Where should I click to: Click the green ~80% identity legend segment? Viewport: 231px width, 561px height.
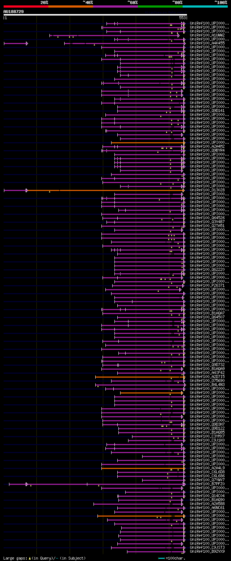pos(160,6)
